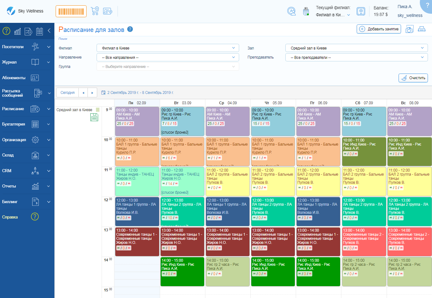Open the Расписание sidebar menu
Image resolution: width=432 pixels, height=298 pixels.
click(26, 109)
